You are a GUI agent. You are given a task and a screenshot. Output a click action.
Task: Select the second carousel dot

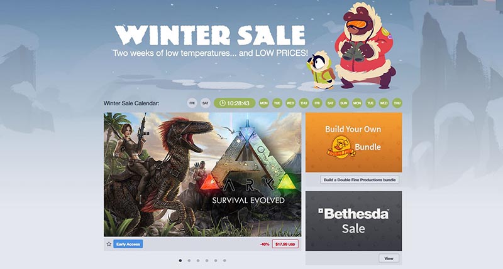coord(189,261)
